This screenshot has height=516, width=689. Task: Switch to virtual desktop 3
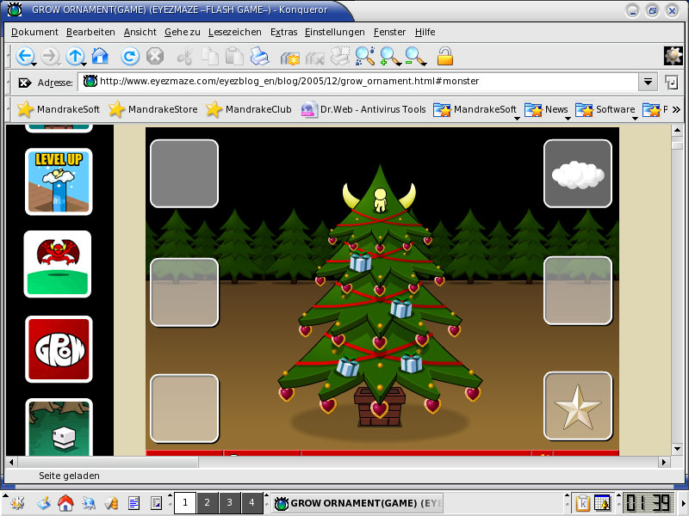[229, 503]
